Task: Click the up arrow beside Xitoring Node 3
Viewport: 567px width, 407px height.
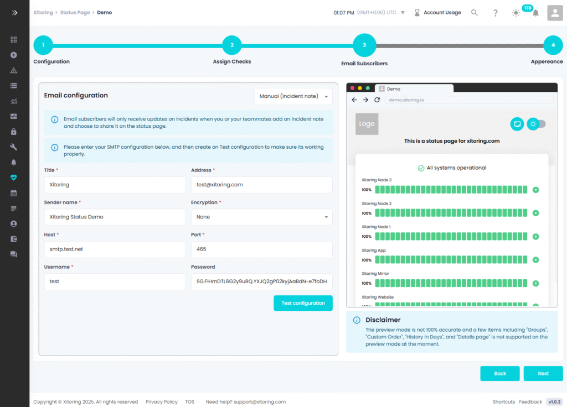Action: pyautogui.click(x=536, y=190)
